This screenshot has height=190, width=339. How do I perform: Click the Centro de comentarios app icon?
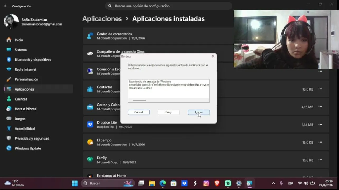(x=90, y=36)
